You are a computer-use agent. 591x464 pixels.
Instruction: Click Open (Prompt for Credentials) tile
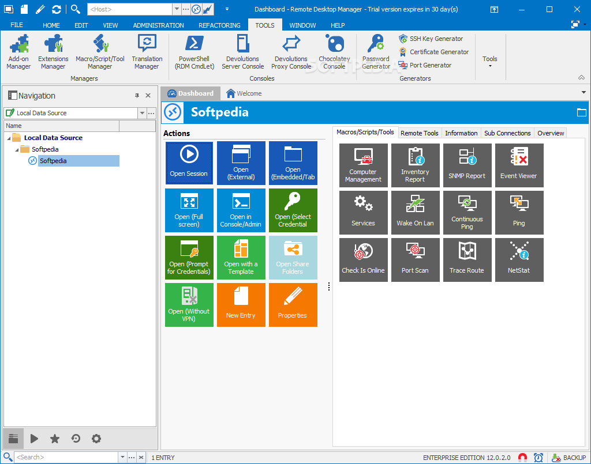[x=189, y=258]
